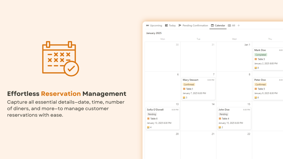Click the table grid icon on Peter Doe's card
283x159 pixels.
[256, 89]
